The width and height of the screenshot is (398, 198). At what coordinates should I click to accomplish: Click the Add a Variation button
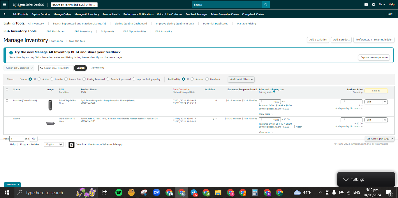pyautogui.click(x=318, y=40)
